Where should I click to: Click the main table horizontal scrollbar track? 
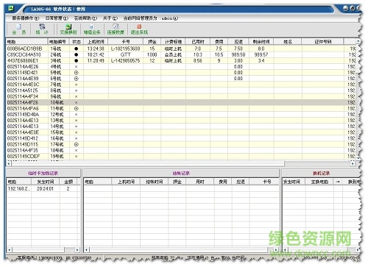tap(317, 163)
